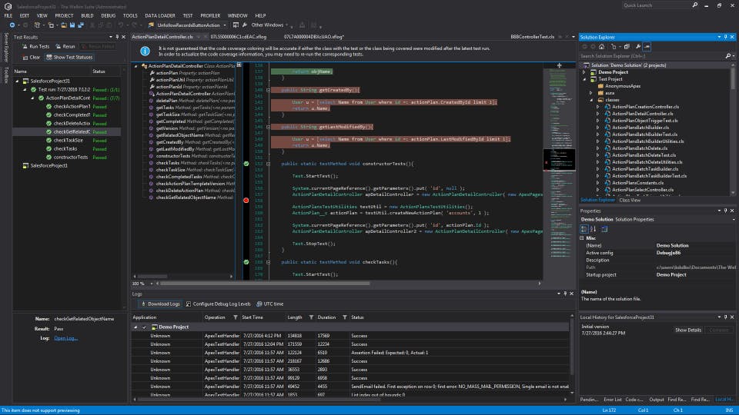Expand the Demo Project tree node
This screenshot has width=739, height=415.
coord(584,71)
